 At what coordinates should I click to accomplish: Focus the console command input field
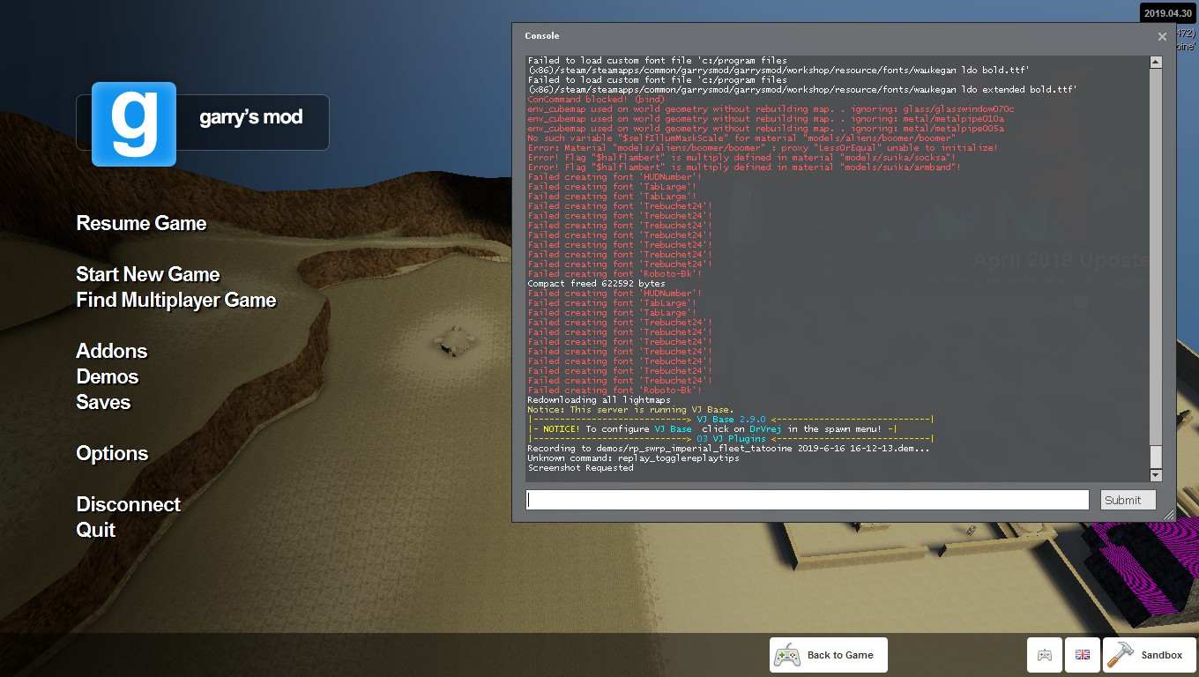pos(808,500)
